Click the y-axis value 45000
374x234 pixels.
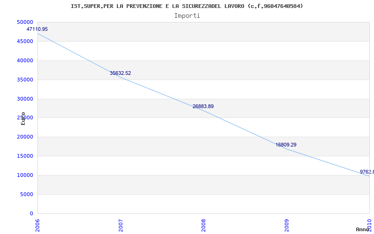click(25, 41)
